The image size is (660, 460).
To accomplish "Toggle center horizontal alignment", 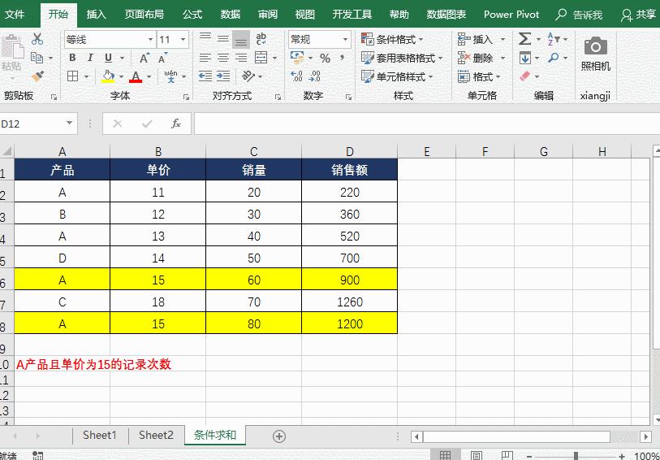I will [223, 58].
